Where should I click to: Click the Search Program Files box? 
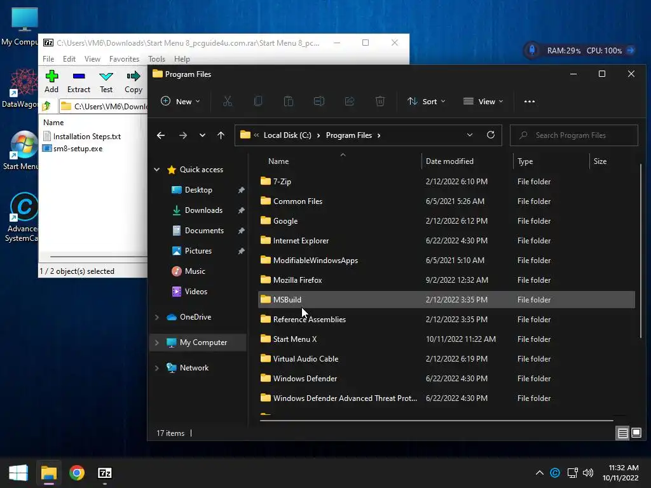coord(574,135)
